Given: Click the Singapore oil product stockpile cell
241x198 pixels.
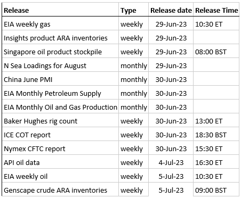Looking at the screenshot, I should [x=60, y=52].
